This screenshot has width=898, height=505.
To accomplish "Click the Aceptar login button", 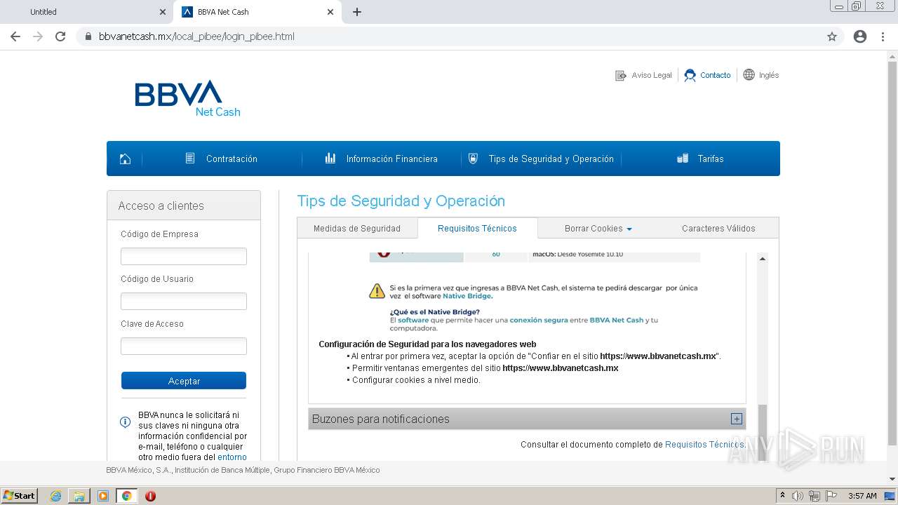I will [x=184, y=381].
